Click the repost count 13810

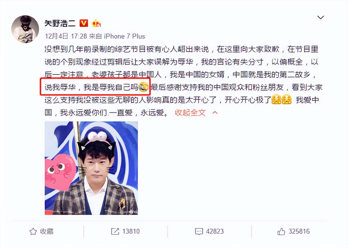coord(131,231)
